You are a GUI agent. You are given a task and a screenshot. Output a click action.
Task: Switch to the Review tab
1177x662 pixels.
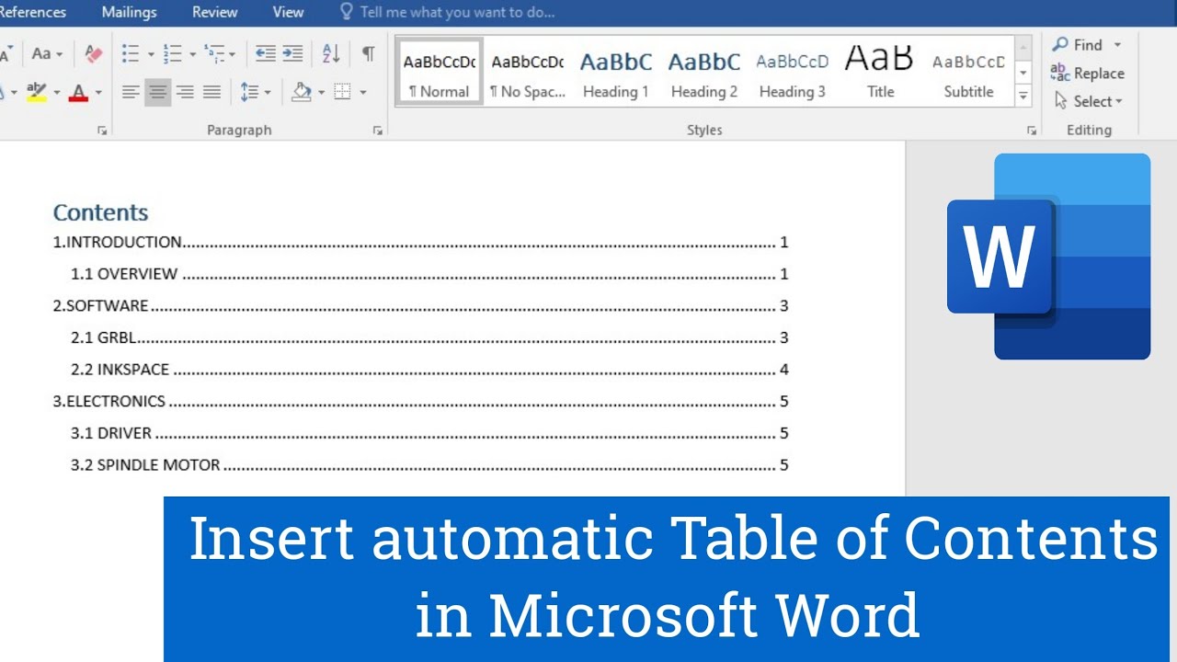pos(215,12)
